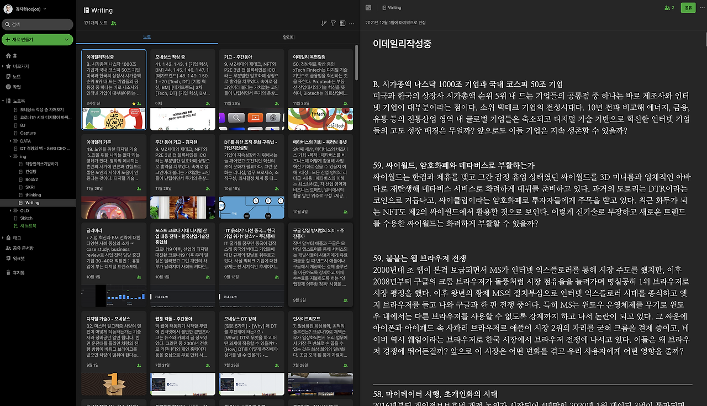Click the shared icon on 메타버스의 기회 card
This screenshot has width=707, height=406.
click(x=346, y=212)
